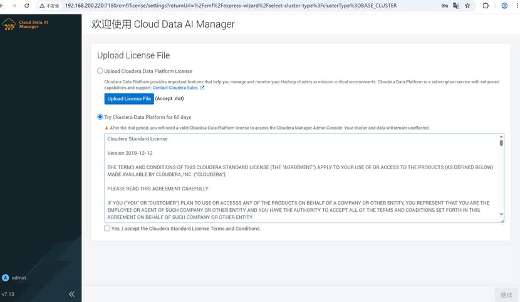Open the saved password key icon

[x=445, y=6]
